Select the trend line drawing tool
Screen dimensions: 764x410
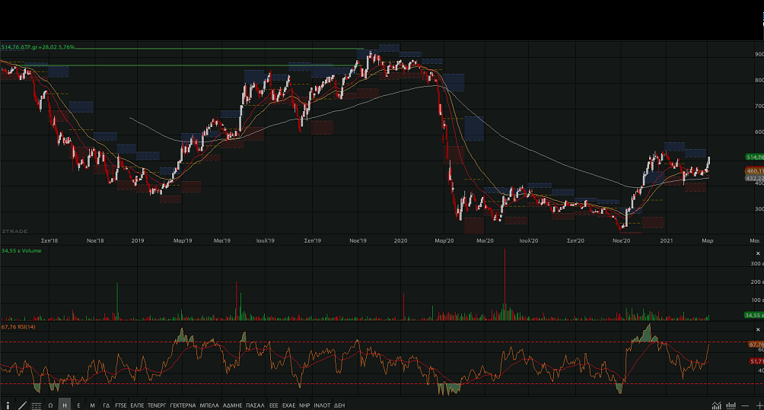coord(22,405)
